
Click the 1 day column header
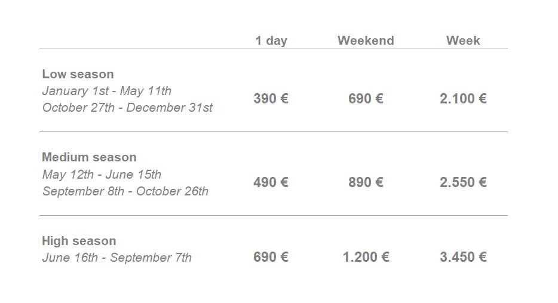click(x=271, y=41)
